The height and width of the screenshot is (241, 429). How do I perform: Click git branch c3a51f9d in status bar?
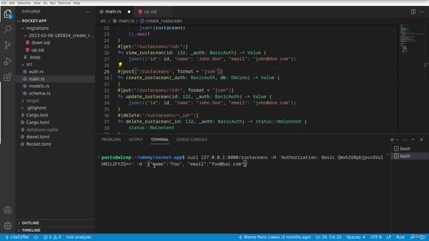point(17,237)
